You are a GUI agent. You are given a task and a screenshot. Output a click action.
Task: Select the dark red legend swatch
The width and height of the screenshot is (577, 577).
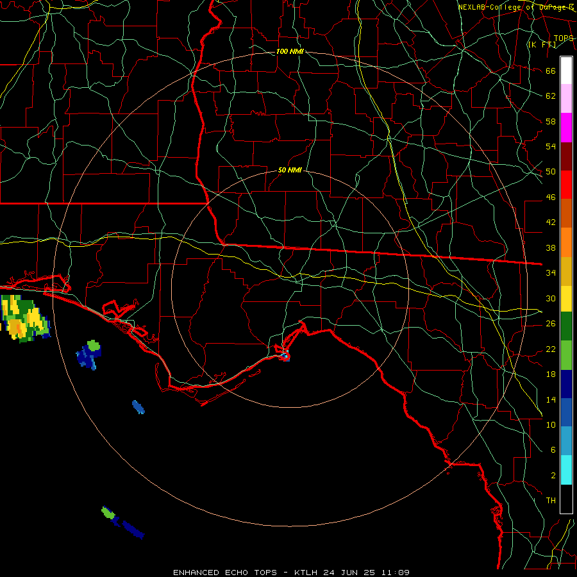[x=566, y=156]
